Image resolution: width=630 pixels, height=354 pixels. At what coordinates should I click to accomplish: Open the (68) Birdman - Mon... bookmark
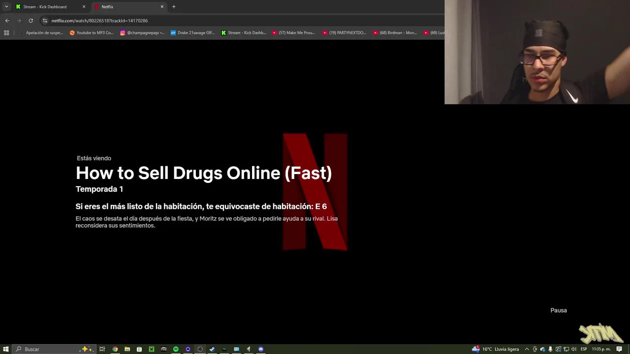tap(395, 33)
